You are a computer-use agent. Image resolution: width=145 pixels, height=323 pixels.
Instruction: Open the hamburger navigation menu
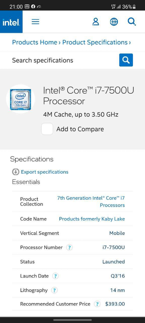[x=35, y=22]
